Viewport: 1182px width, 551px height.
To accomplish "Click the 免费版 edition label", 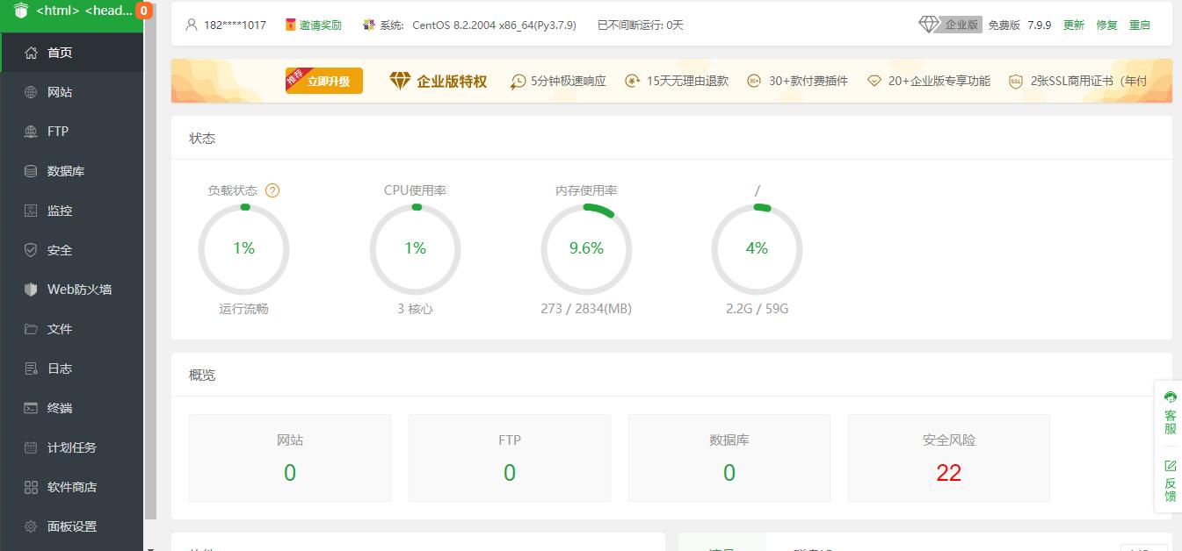I will (1004, 25).
